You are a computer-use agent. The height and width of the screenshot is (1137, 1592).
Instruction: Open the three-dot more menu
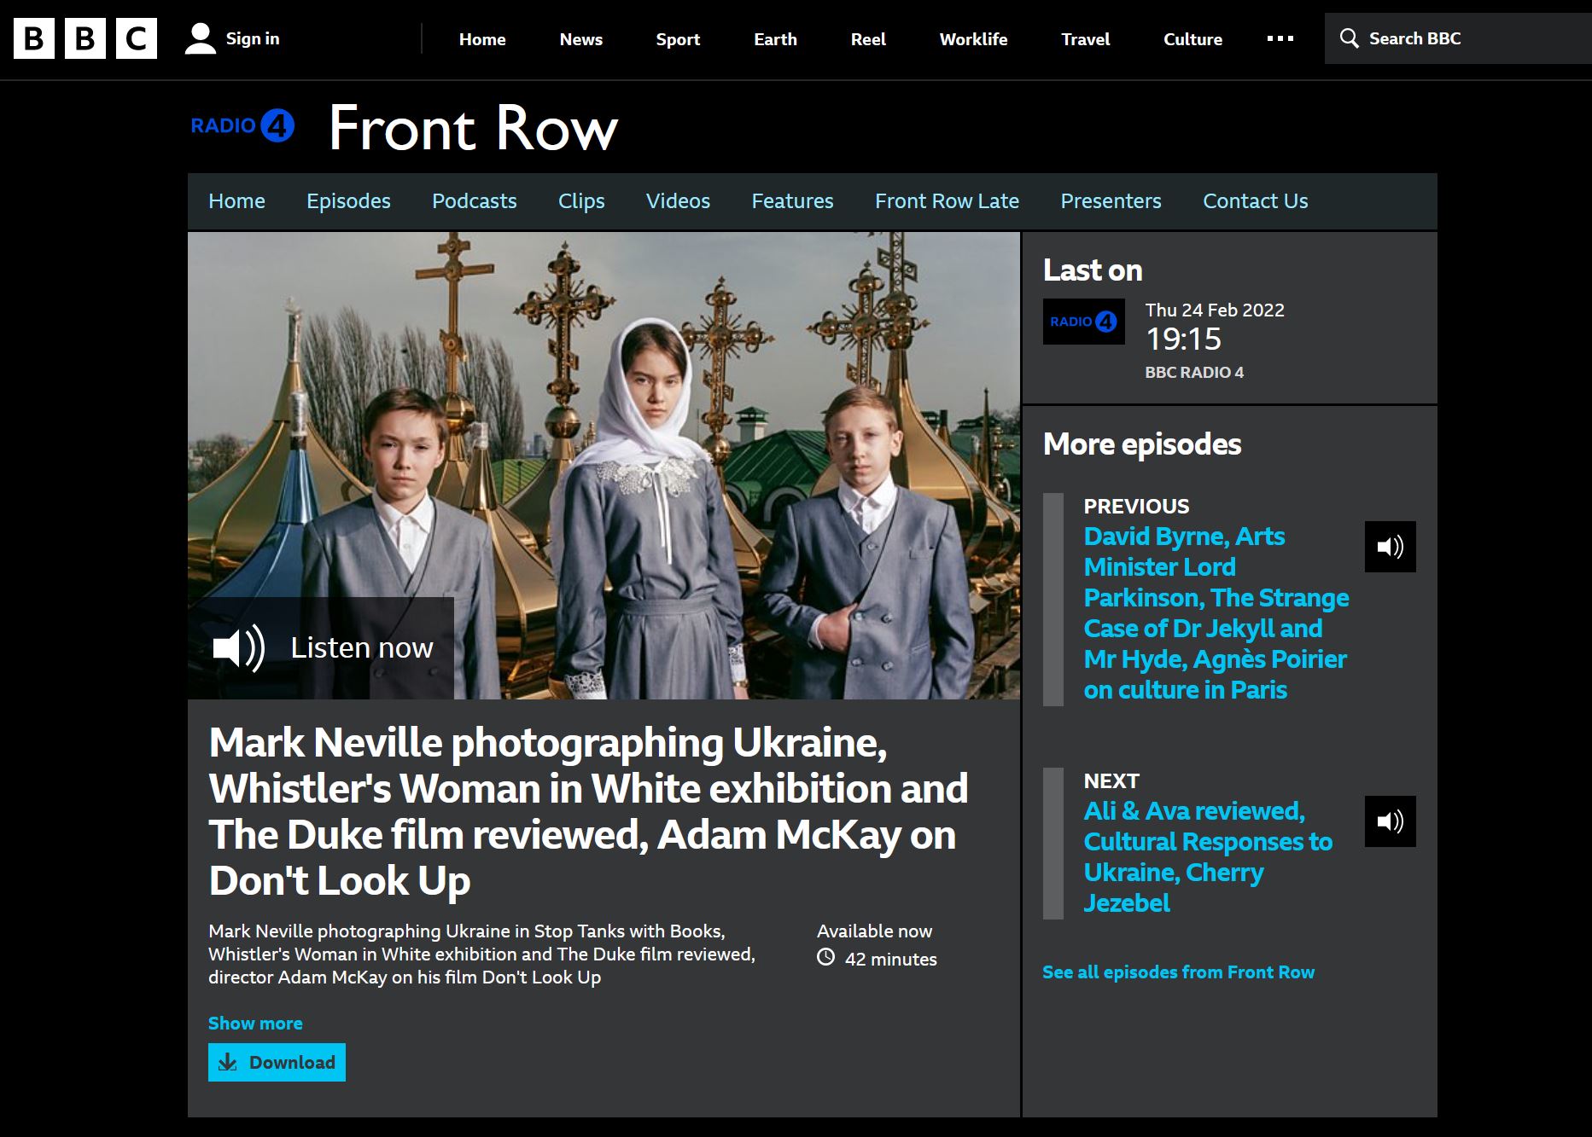(x=1280, y=39)
